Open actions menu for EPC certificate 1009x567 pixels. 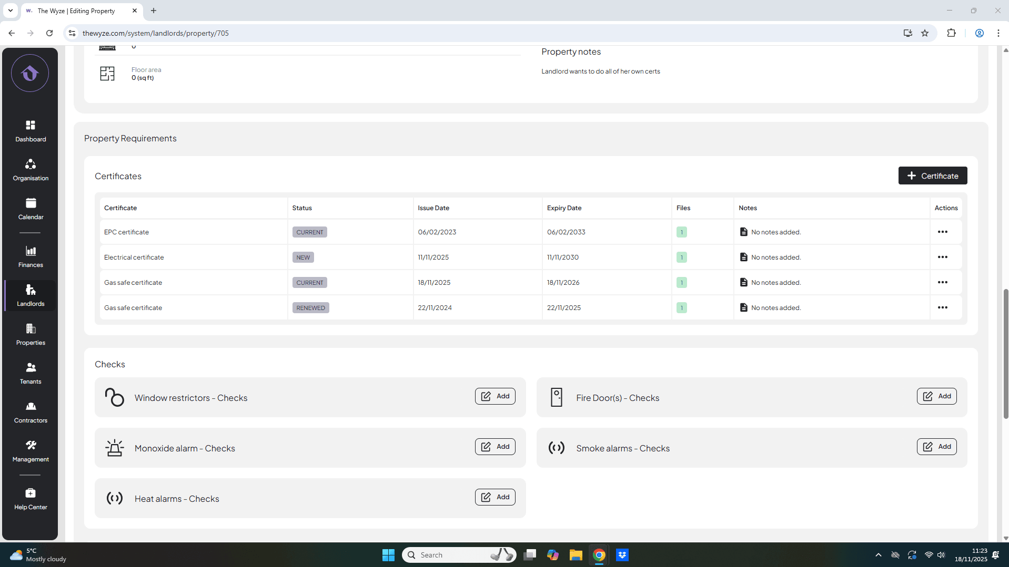(942, 232)
